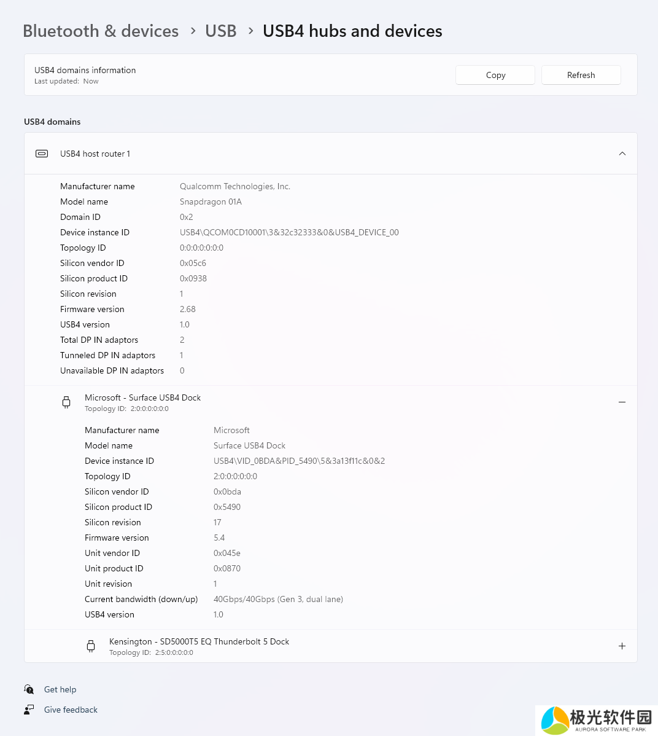Click the Get help icon
The height and width of the screenshot is (736, 658).
[29, 689]
